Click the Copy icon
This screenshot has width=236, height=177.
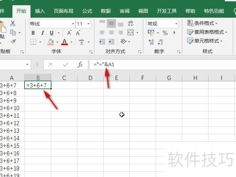tap(13, 32)
